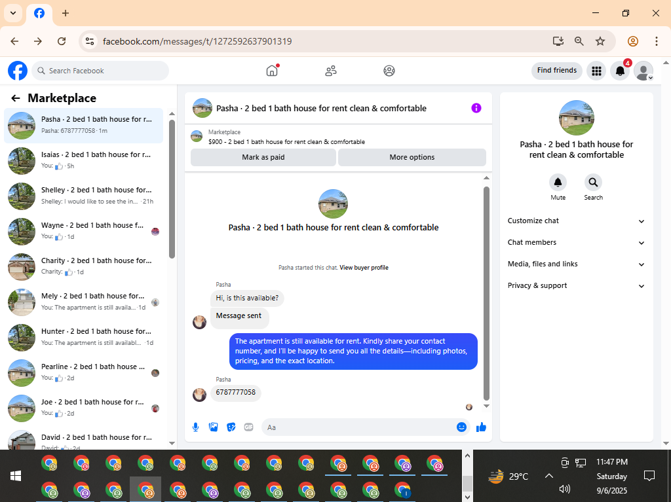Viewport: 671px width, 502px height.
Task: Open the Facebook menu grid icon
Action: click(596, 71)
